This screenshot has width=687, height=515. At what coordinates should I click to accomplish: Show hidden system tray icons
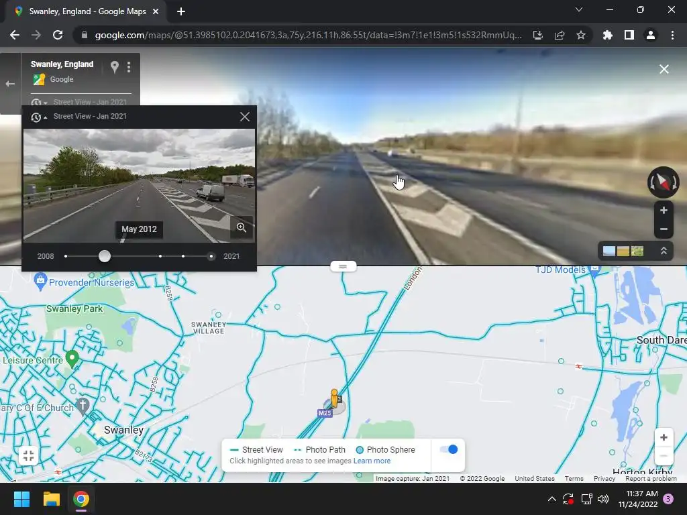(x=552, y=499)
